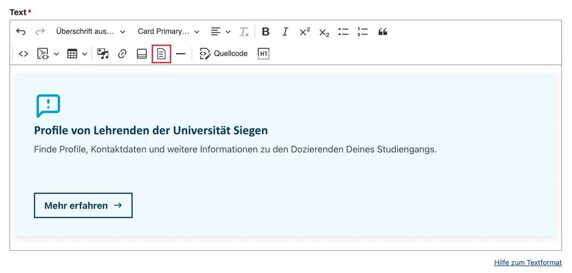
Task: Apply superscript formatting
Action: (304, 31)
